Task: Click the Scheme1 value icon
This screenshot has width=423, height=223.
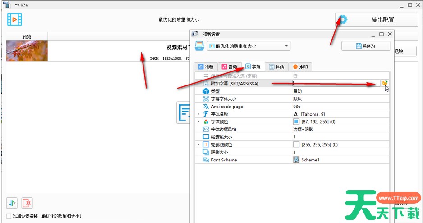Action: pos(296,160)
